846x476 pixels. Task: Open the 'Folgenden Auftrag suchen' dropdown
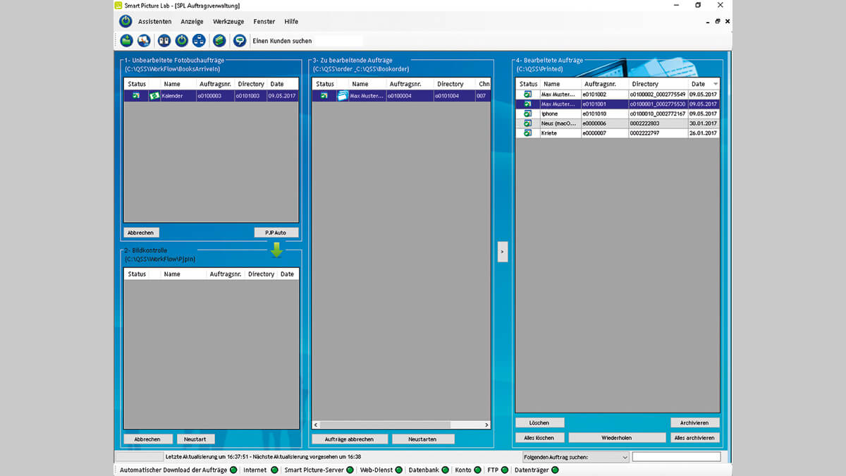point(575,457)
